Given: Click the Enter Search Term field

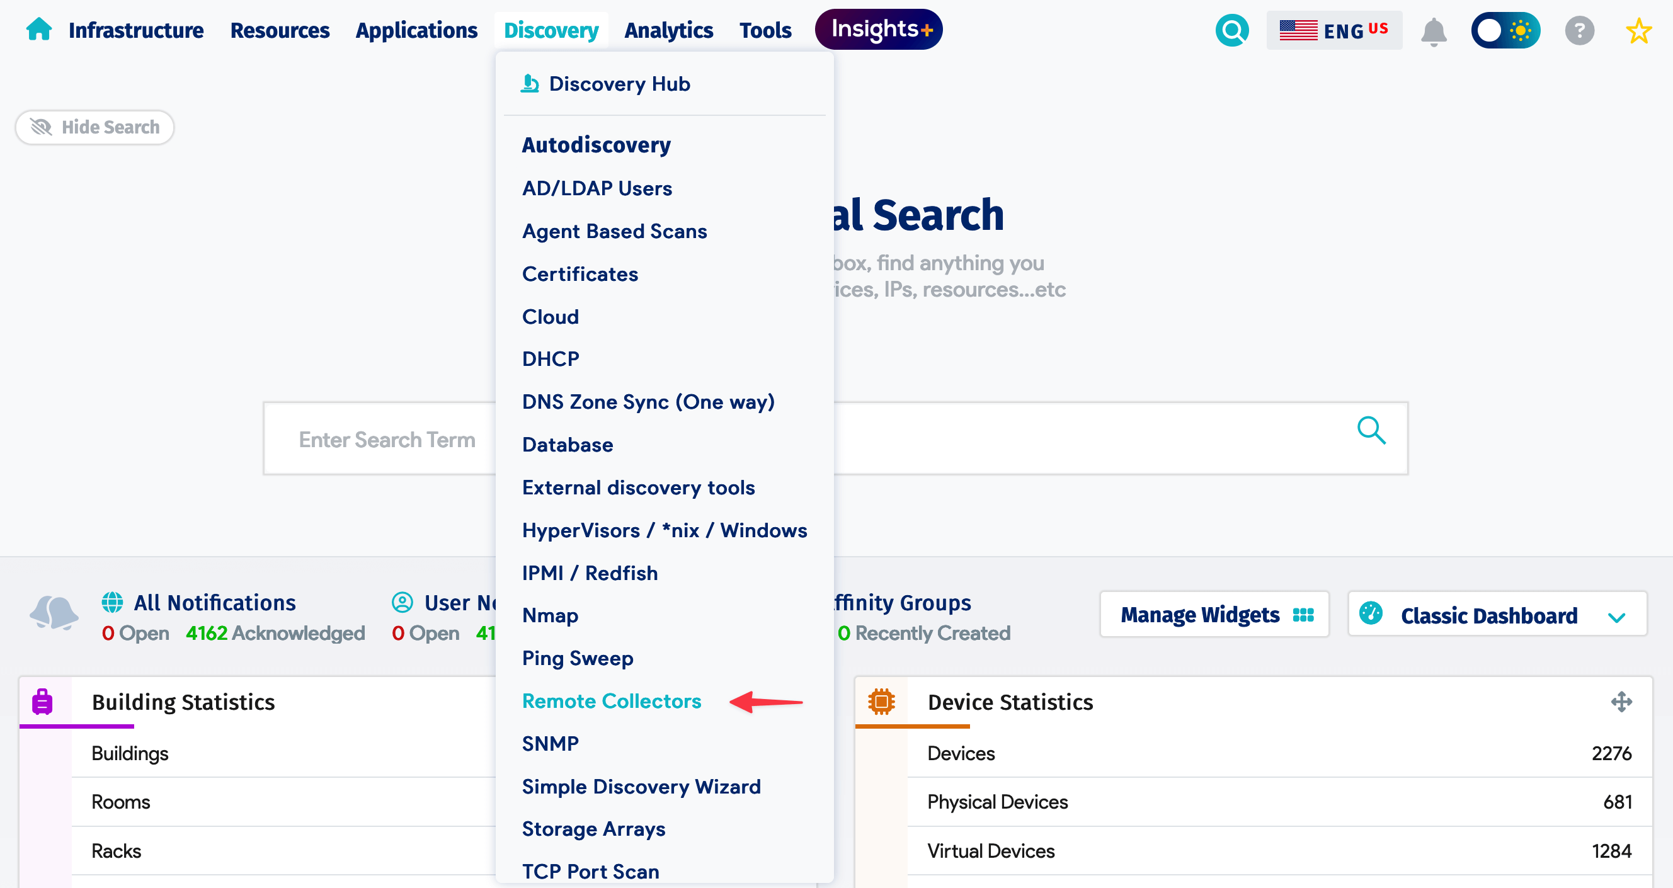Looking at the screenshot, I should coord(387,440).
